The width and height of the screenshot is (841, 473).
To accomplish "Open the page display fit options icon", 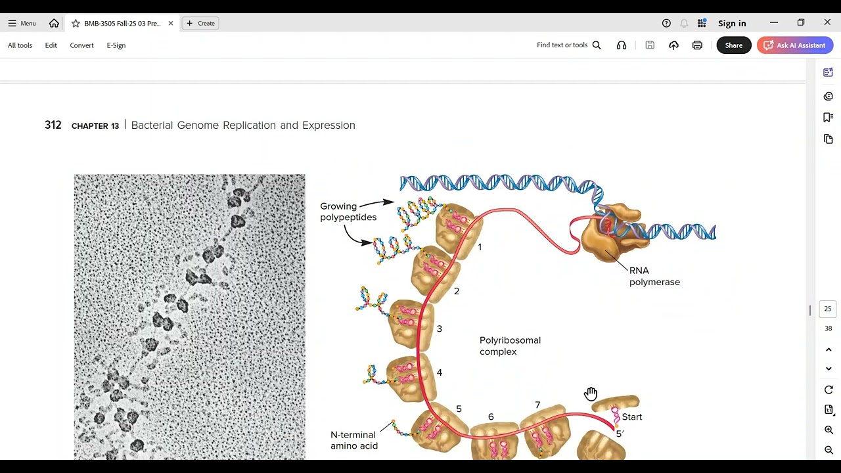I will [x=829, y=410].
